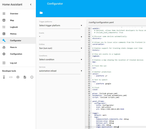Click the Developer tools heading
146x129 pixels.
9,71
